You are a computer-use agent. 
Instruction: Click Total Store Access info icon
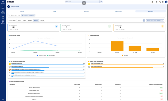[16, 25]
